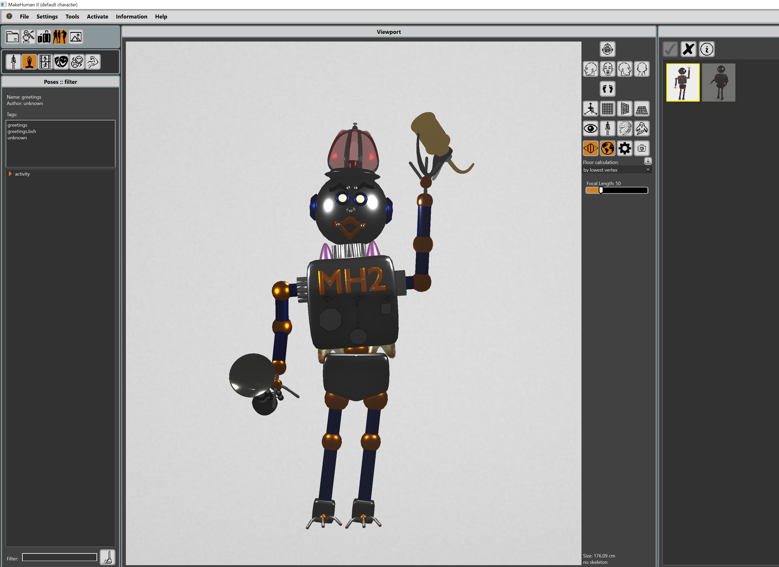Viewport: 779px width, 567px height.
Task: Open the Equipment category luggage icon
Action: 44,37
